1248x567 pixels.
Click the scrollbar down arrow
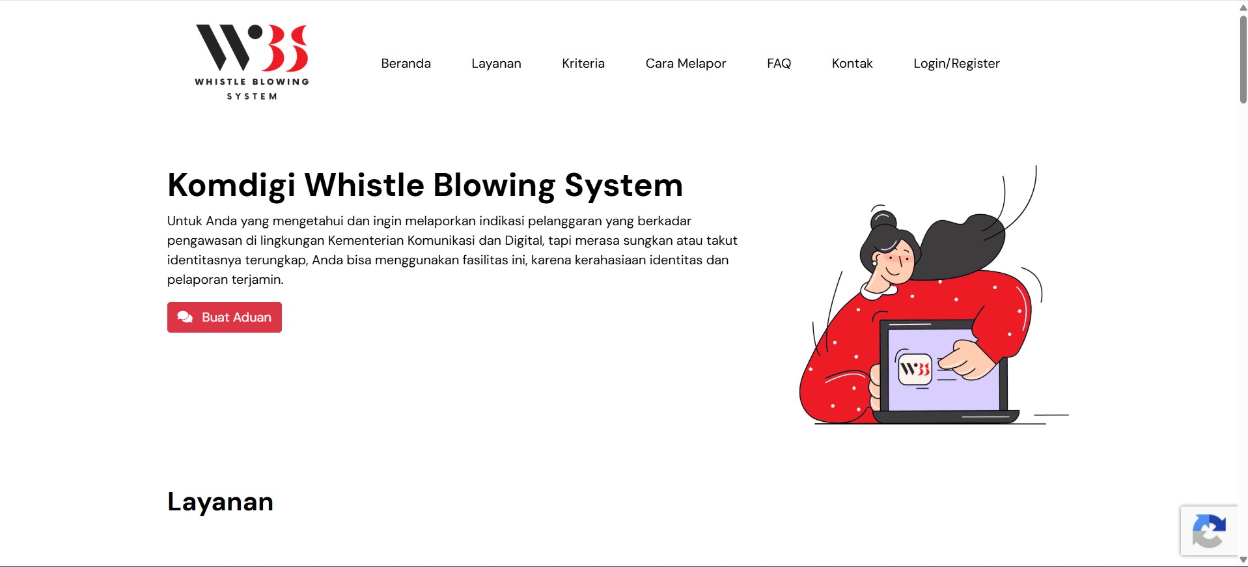[x=1243, y=560]
